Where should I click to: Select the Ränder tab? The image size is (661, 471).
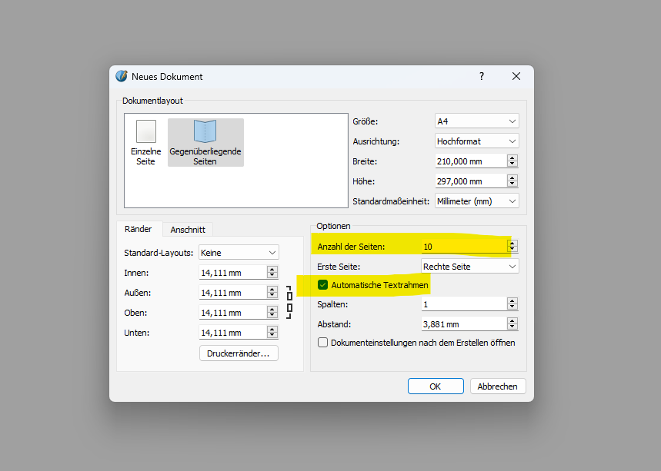coord(139,229)
